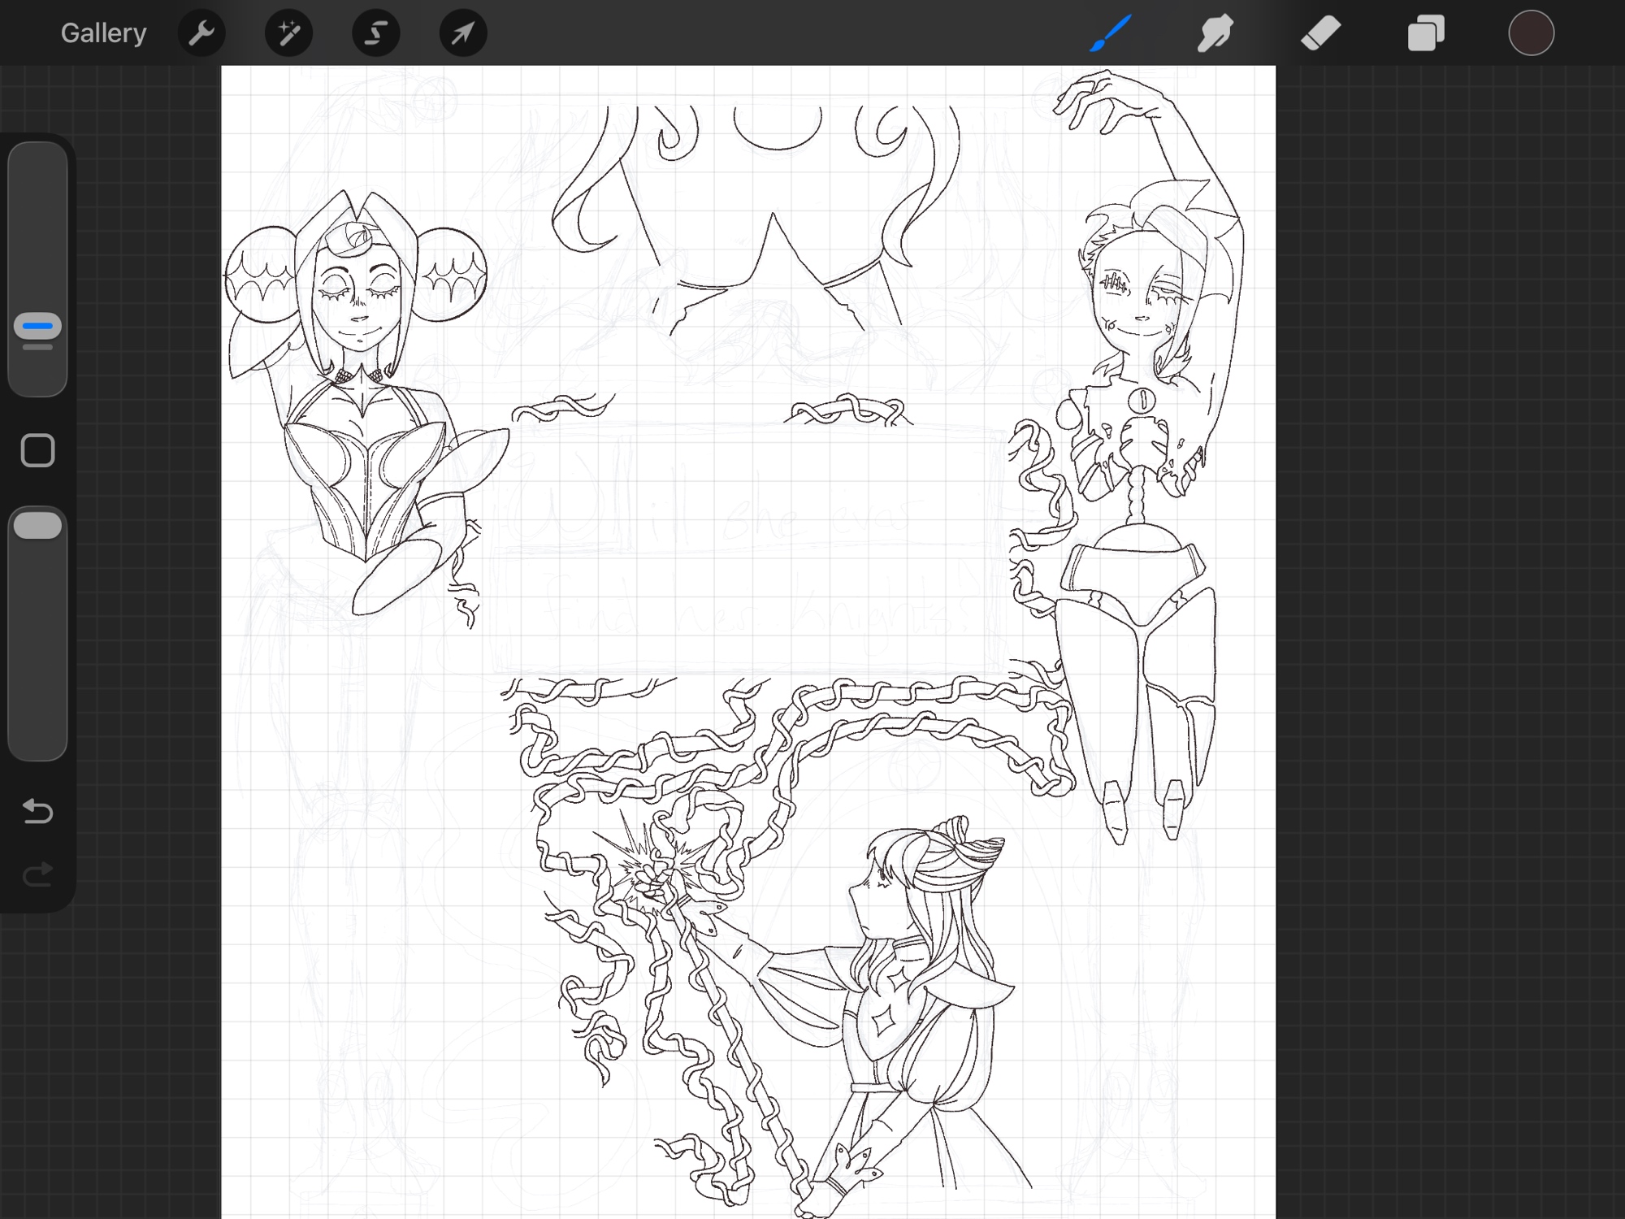The height and width of the screenshot is (1219, 1625).
Task: Open the active color picker circle
Action: pyautogui.click(x=1531, y=33)
